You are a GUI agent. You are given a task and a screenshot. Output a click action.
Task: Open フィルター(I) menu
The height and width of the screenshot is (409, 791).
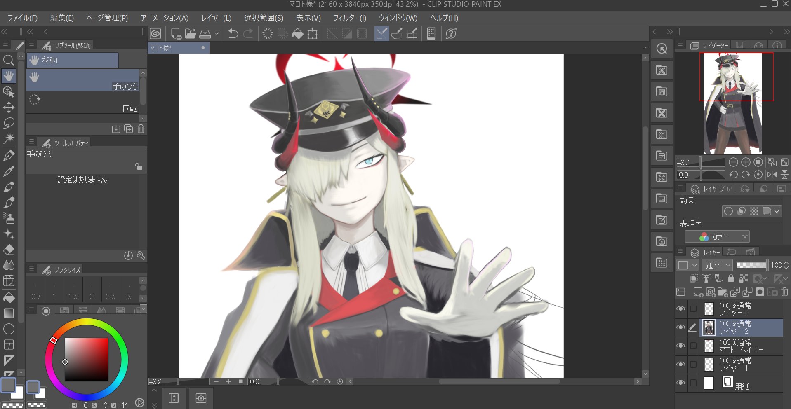349,18
